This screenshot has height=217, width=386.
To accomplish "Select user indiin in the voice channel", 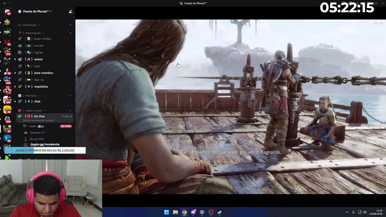I will 33,126.
